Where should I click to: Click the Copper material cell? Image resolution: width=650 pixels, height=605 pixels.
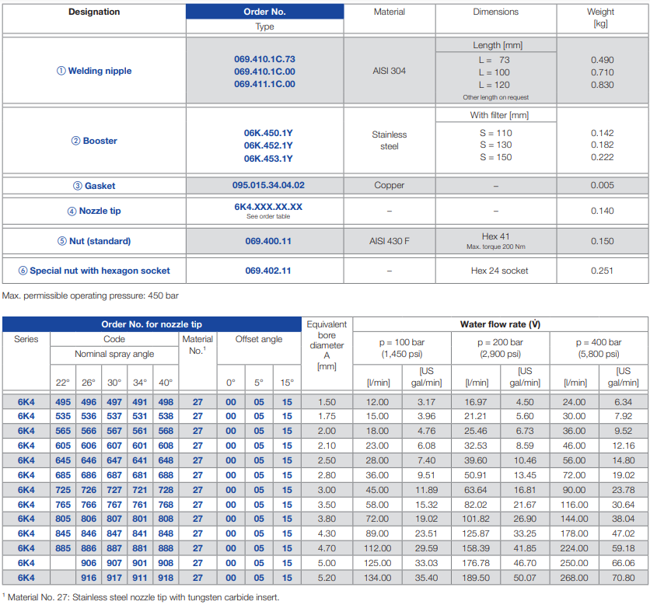point(390,185)
